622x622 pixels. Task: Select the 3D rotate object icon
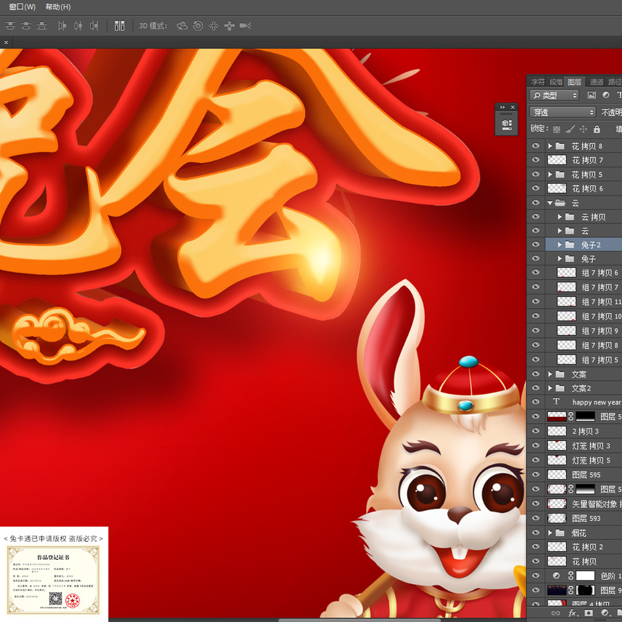[182, 26]
